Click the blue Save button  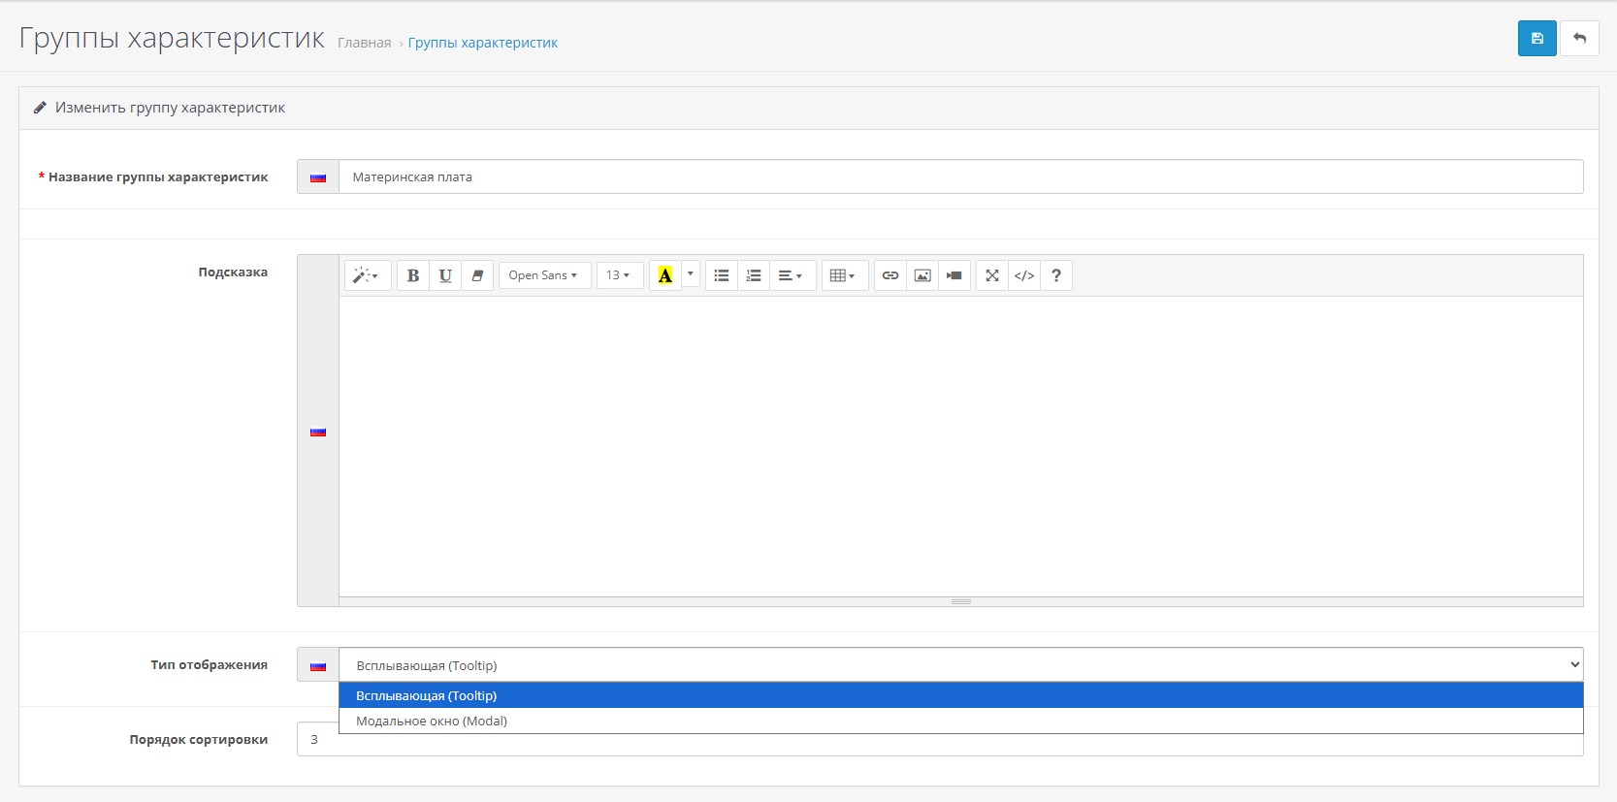[x=1536, y=39]
